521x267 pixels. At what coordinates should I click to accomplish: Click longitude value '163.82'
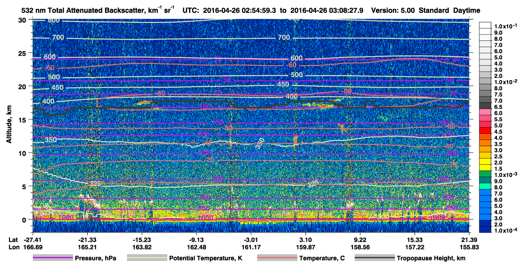[142, 247]
